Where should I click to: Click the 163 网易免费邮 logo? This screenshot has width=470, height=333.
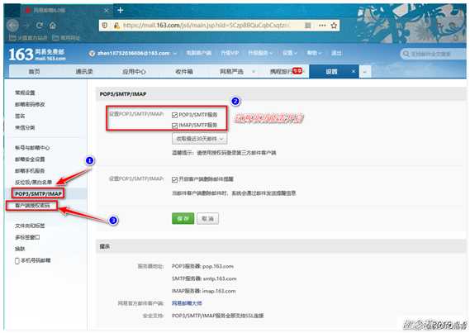coord(37,55)
